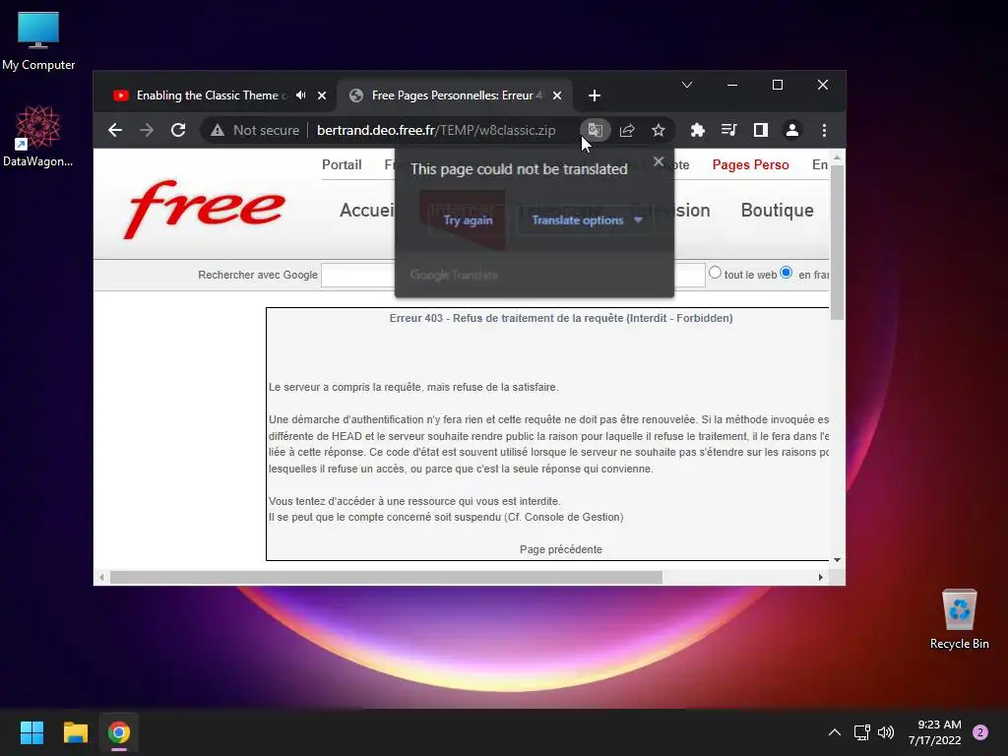Select the Free Pages Personnelles tab
Image resolution: width=1008 pixels, height=756 pixels.
pos(451,95)
